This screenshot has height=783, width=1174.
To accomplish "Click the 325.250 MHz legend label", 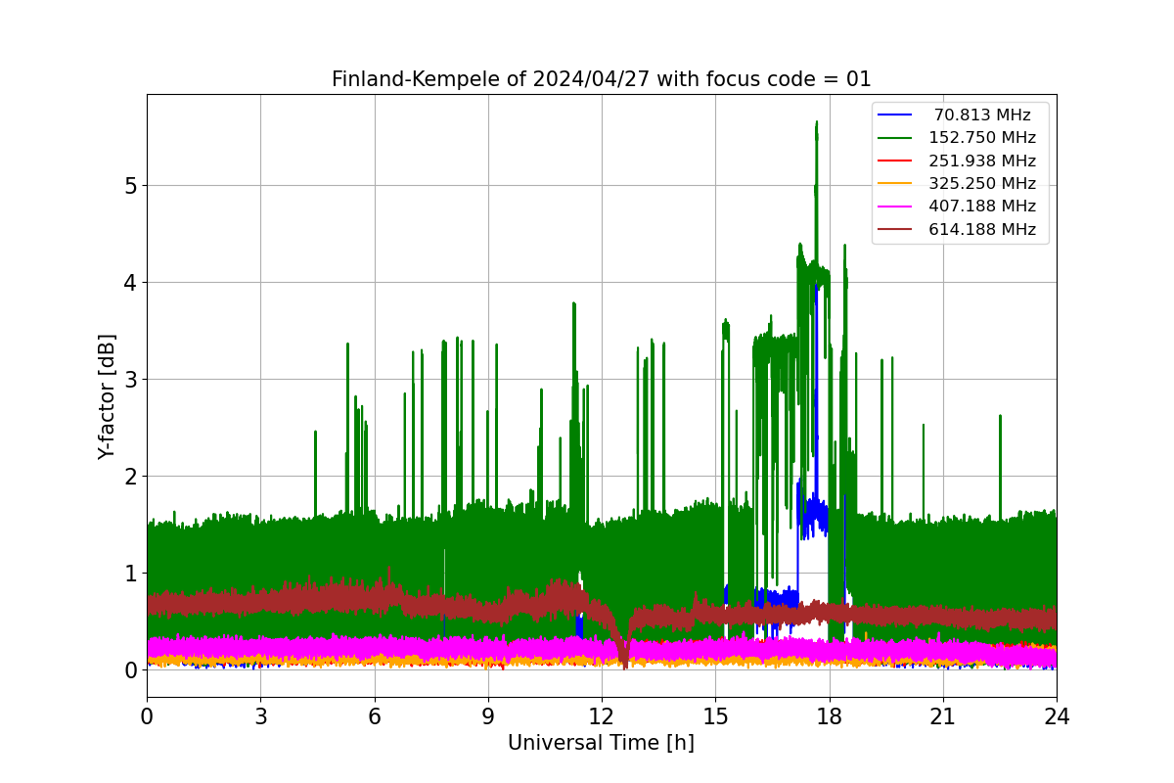I will click(x=982, y=184).
